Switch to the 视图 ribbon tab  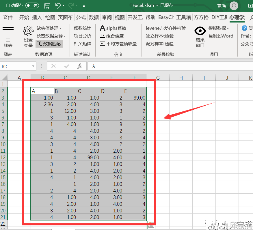[120, 17]
